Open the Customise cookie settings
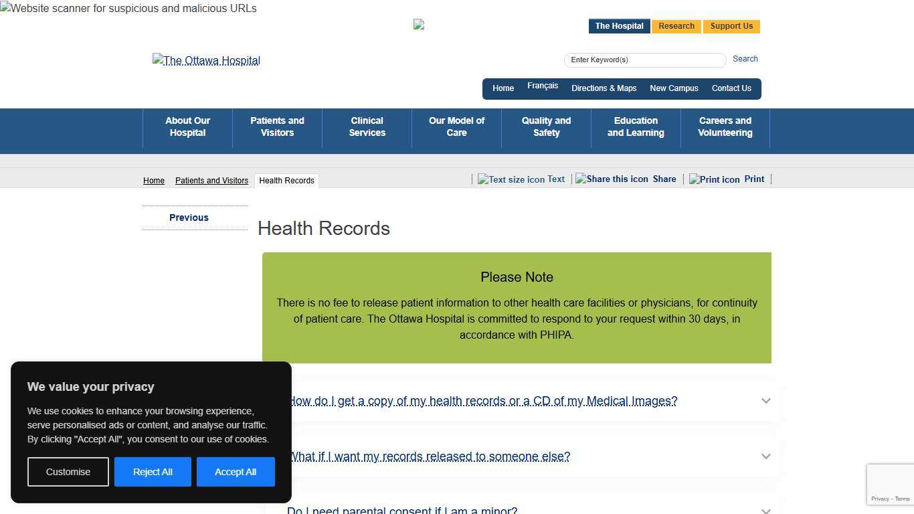 point(68,472)
